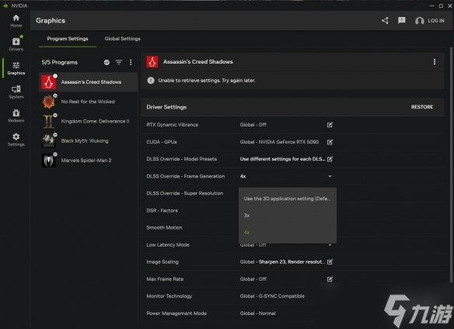Image resolution: width=454 pixels, height=329 pixels.
Task: Open the Low Latency Mode dropdown arrow
Action: (x=330, y=245)
